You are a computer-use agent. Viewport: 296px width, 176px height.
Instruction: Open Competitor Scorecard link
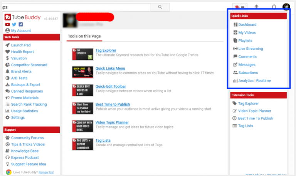29,65
